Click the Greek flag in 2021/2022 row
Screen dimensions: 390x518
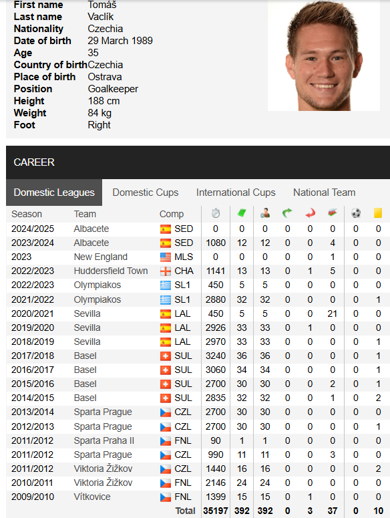166,300
